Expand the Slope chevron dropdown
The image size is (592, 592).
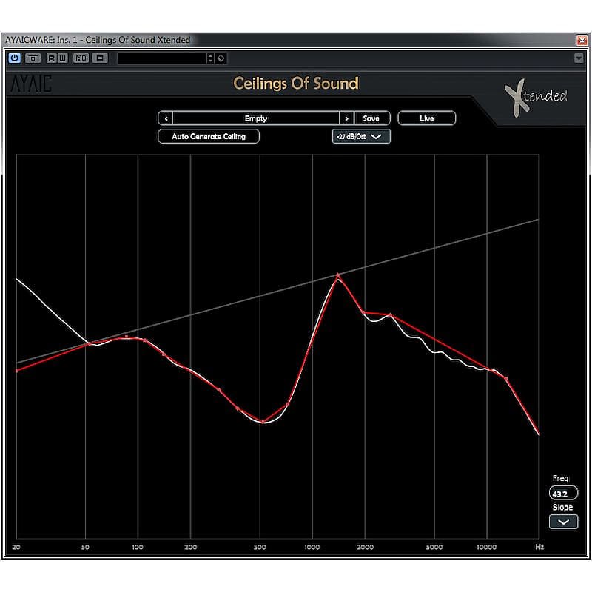tap(562, 522)
